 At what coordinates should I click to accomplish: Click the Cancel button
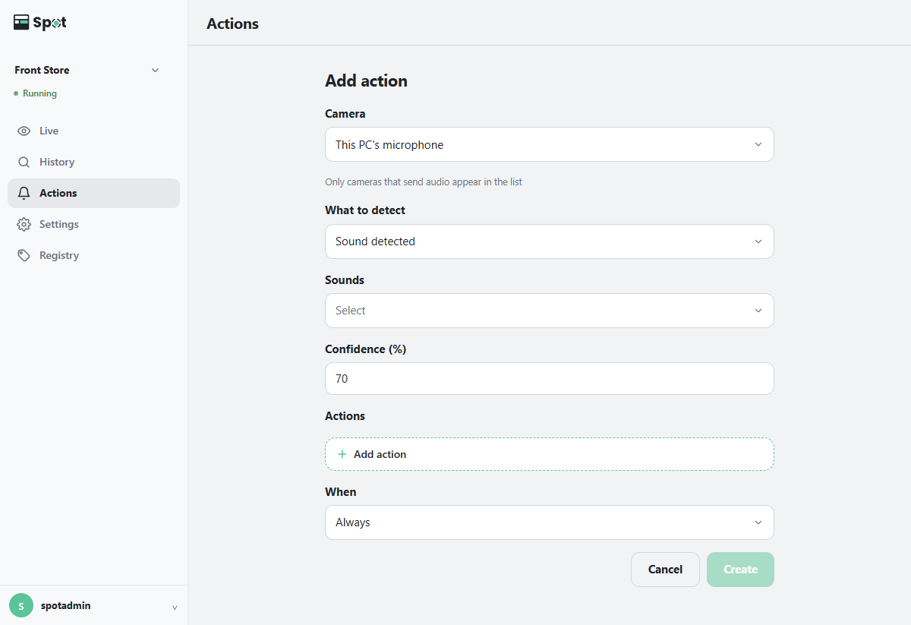point(665,570)
